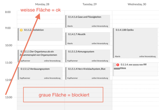Open the Gase und Flüssigkeiten event
The width and height of the screenshot is (159, 110).
click(88, 21)
